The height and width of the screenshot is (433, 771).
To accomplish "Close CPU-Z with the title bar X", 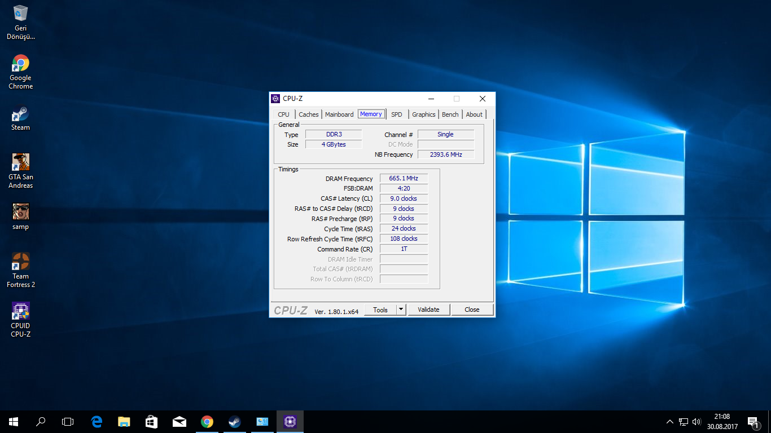I will tap(482, 99).
